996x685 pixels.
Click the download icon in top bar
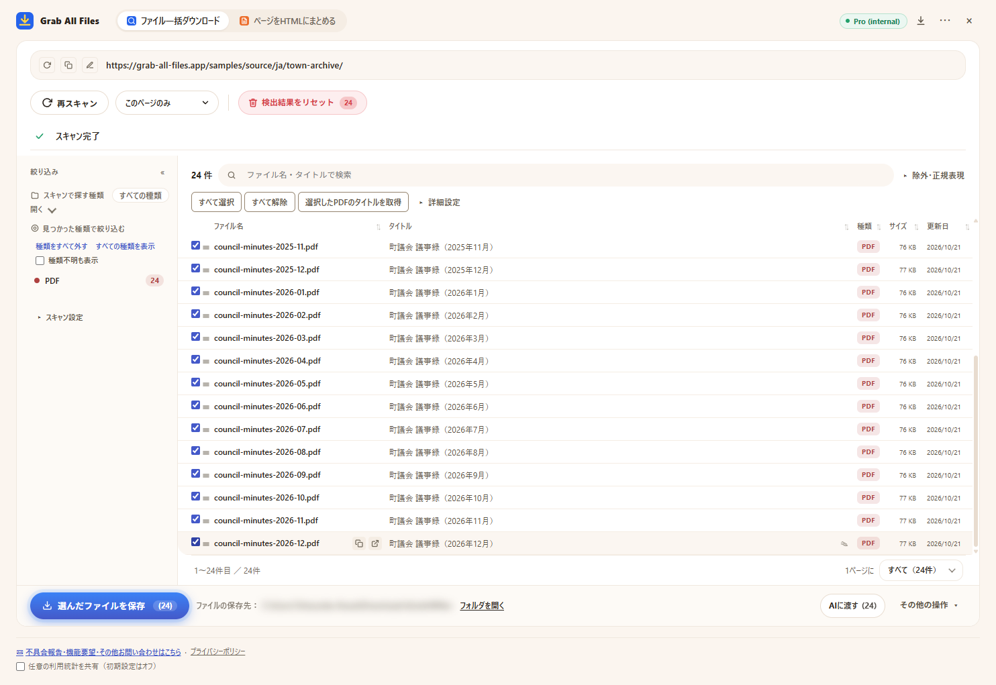921,21
